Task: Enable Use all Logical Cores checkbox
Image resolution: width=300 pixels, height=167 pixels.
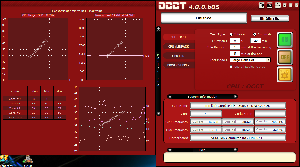Action: point(231,67)
